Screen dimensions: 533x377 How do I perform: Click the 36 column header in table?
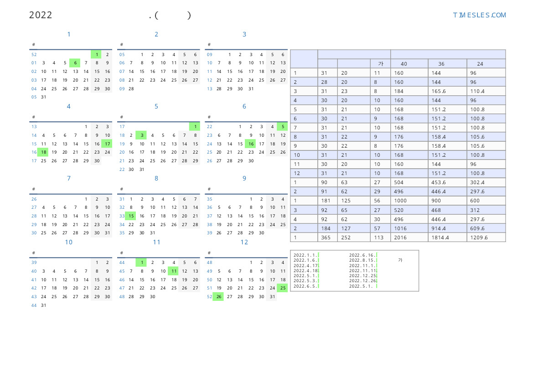click(x=447, y=63)
